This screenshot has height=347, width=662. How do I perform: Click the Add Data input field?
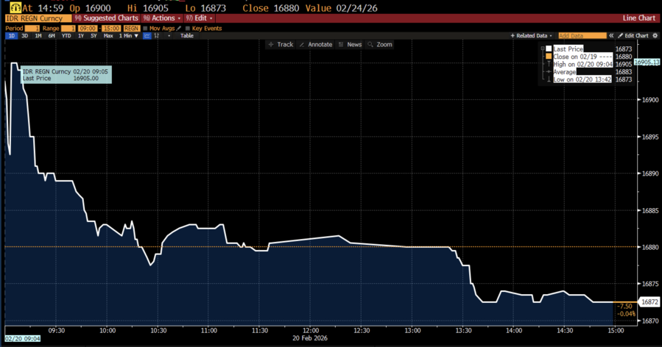pos(582,35)
